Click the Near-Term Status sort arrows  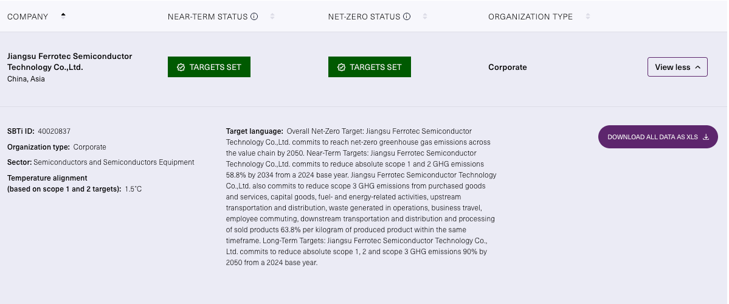click(x=272, y=16)
